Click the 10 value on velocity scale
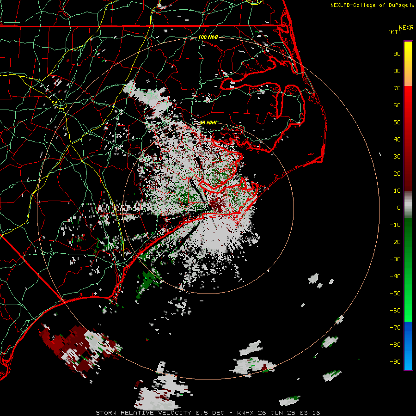 click(x=397, y=191)
